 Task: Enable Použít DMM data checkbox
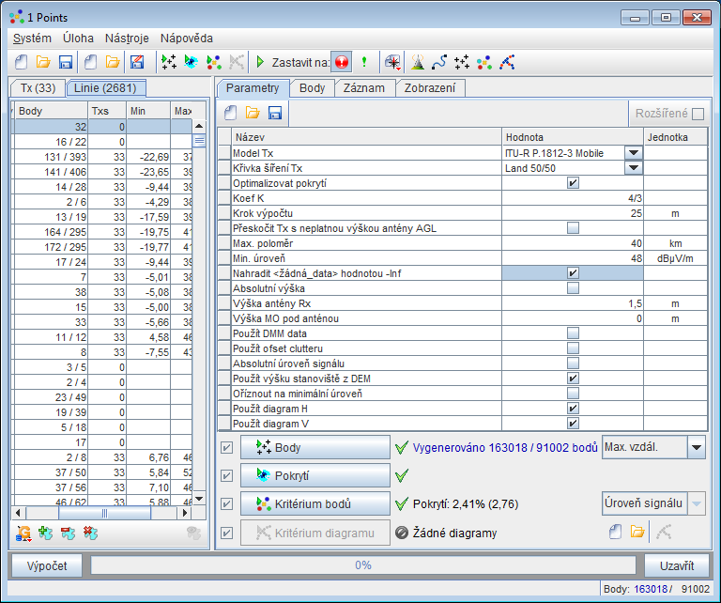click(x=573, y=333)
